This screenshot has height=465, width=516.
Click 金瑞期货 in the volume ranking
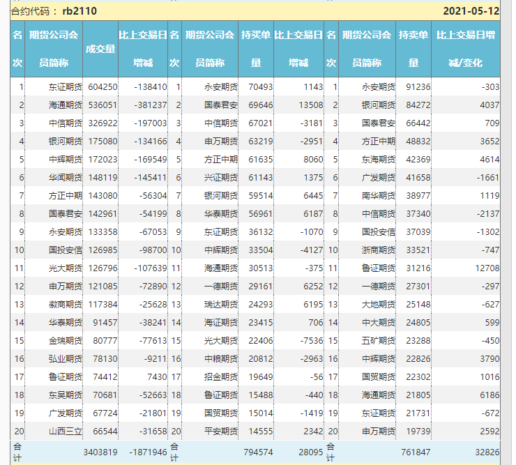[65, 340]
